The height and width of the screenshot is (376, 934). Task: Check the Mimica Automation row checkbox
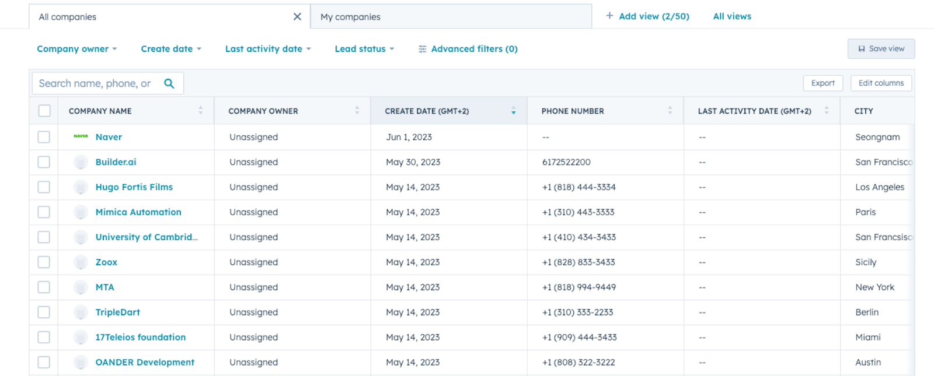click(x=44, y=212)
